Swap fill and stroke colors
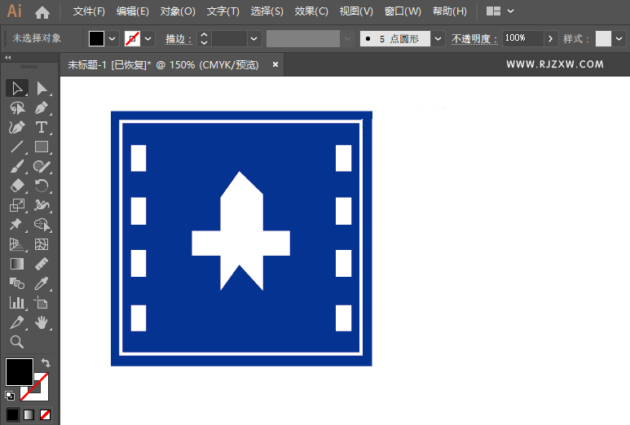630x425 pixels. click(46, 362)
